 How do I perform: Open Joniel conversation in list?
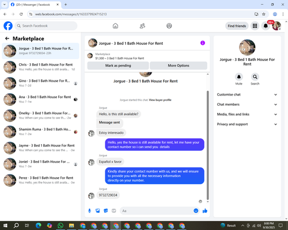(40, 164)
